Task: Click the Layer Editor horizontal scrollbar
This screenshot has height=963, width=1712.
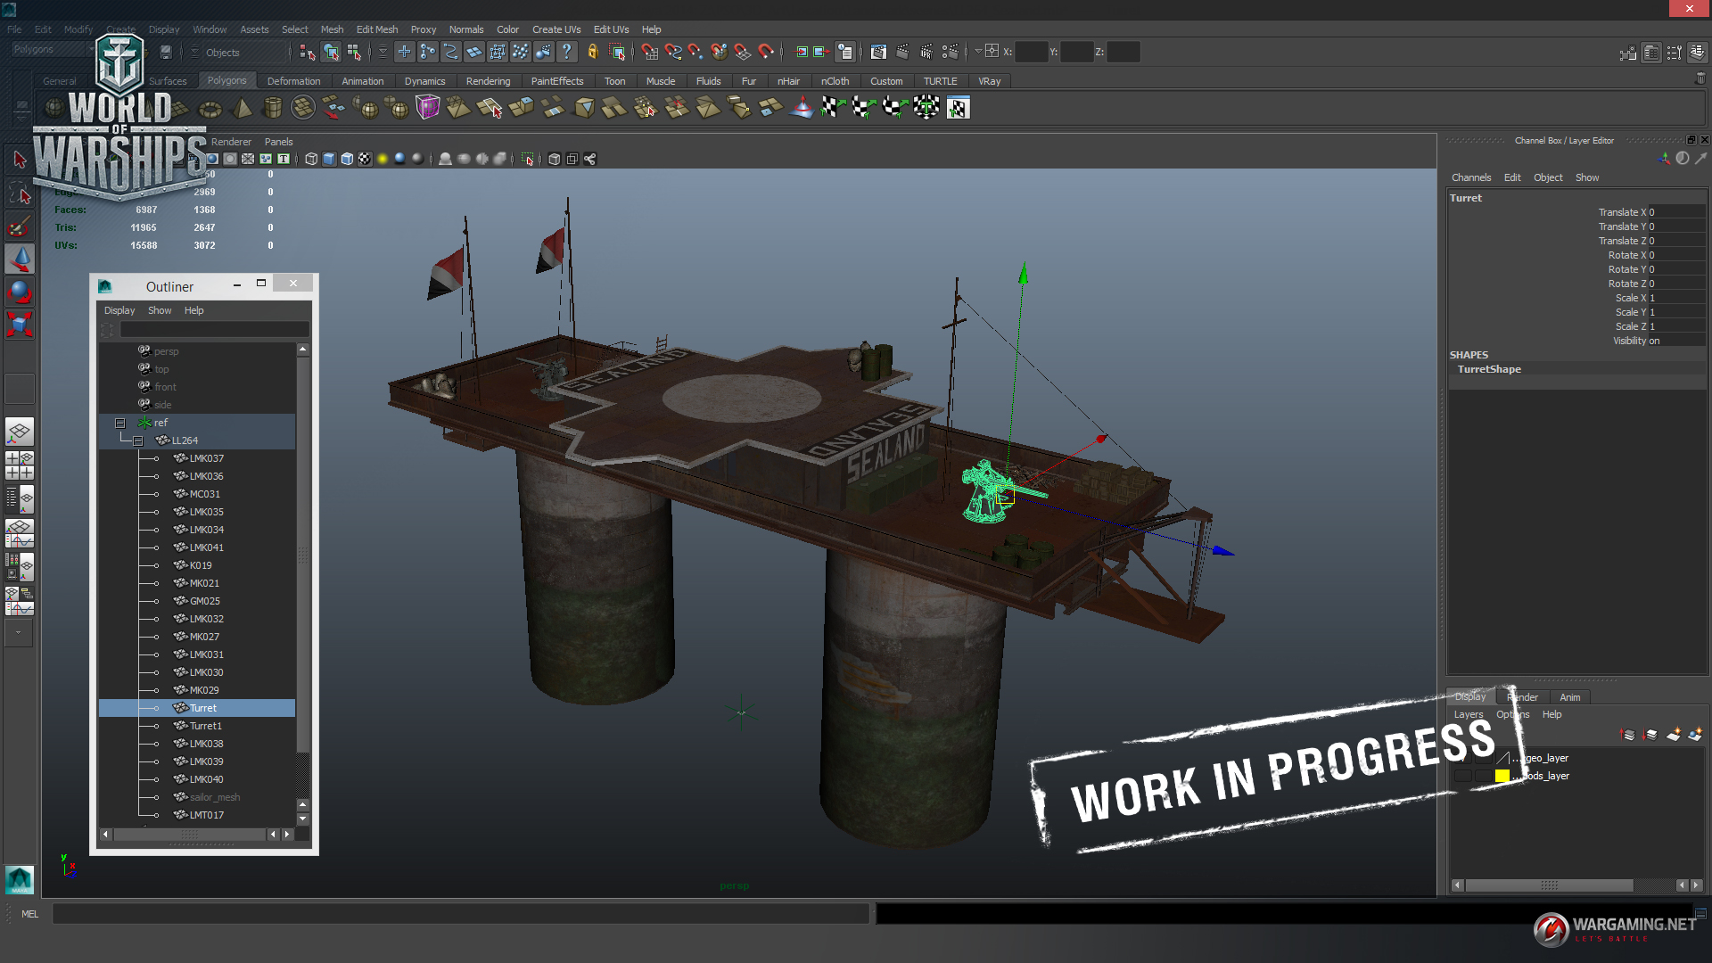Action: click(1550, 885)
